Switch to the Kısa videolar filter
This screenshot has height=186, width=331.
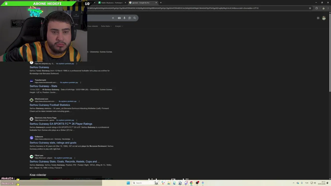[x=93, y=26]
